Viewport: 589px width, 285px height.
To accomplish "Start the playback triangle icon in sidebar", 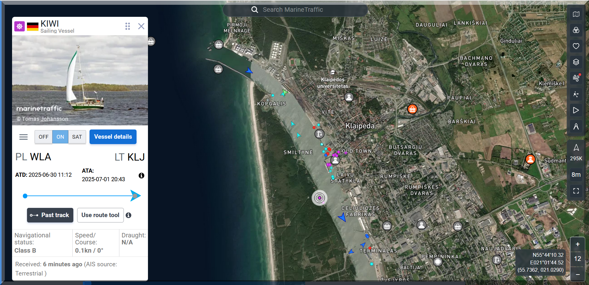I will tap(576, 110).
